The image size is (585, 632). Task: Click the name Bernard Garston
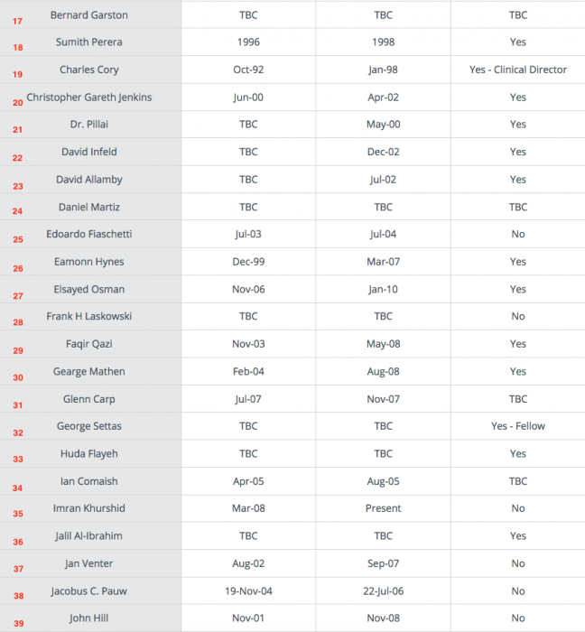coord(89,15)
